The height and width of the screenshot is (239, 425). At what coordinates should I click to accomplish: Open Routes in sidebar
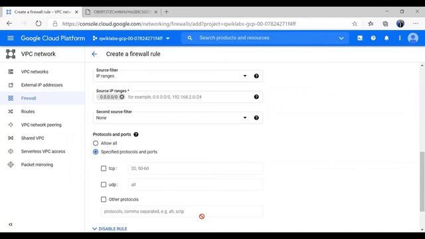point(28,112)
